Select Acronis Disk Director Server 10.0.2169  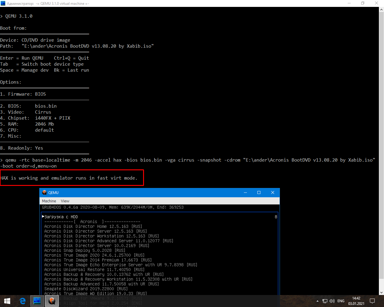click(97, 246)
